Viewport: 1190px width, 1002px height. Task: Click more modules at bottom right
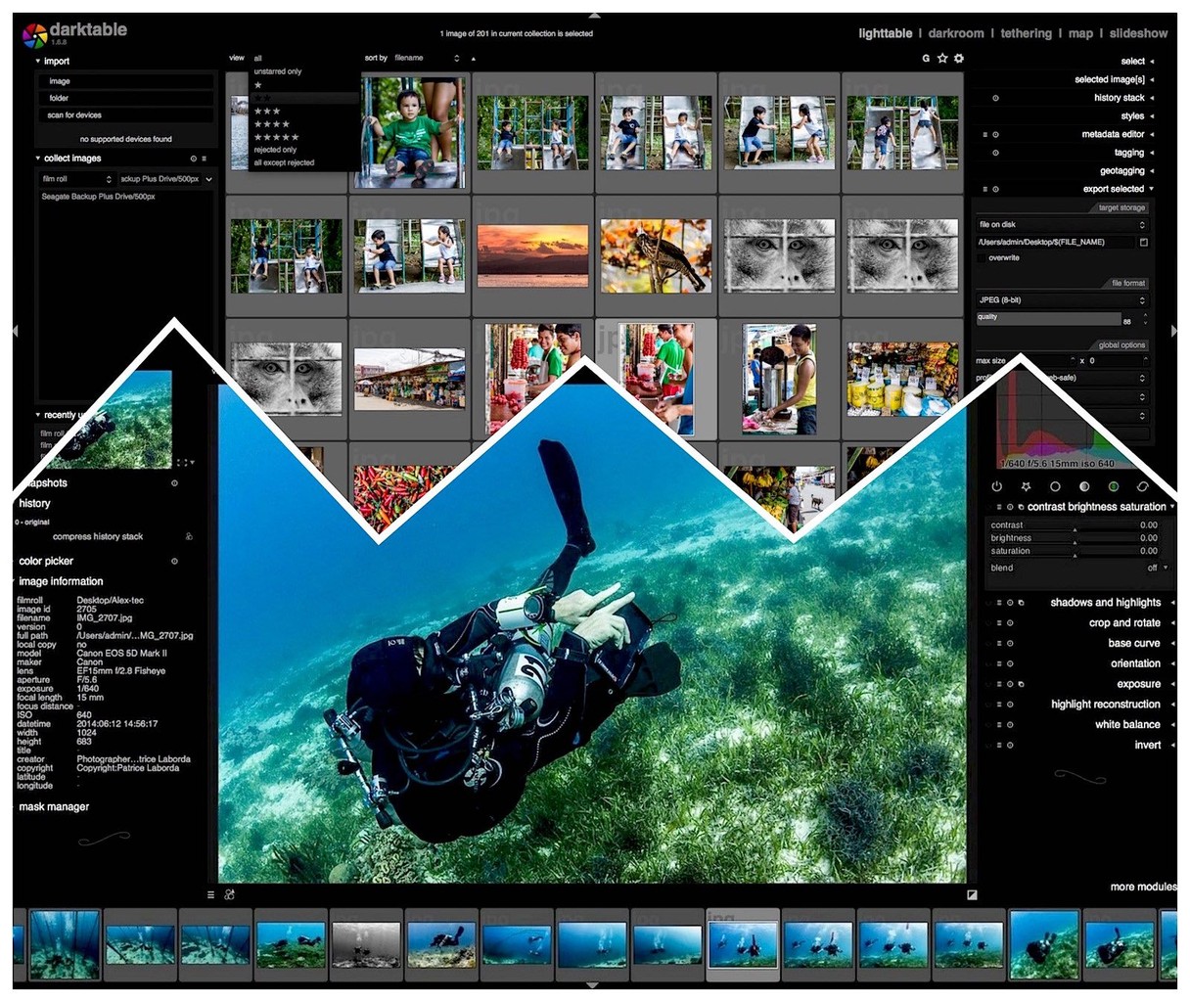tap(1143, 887)
